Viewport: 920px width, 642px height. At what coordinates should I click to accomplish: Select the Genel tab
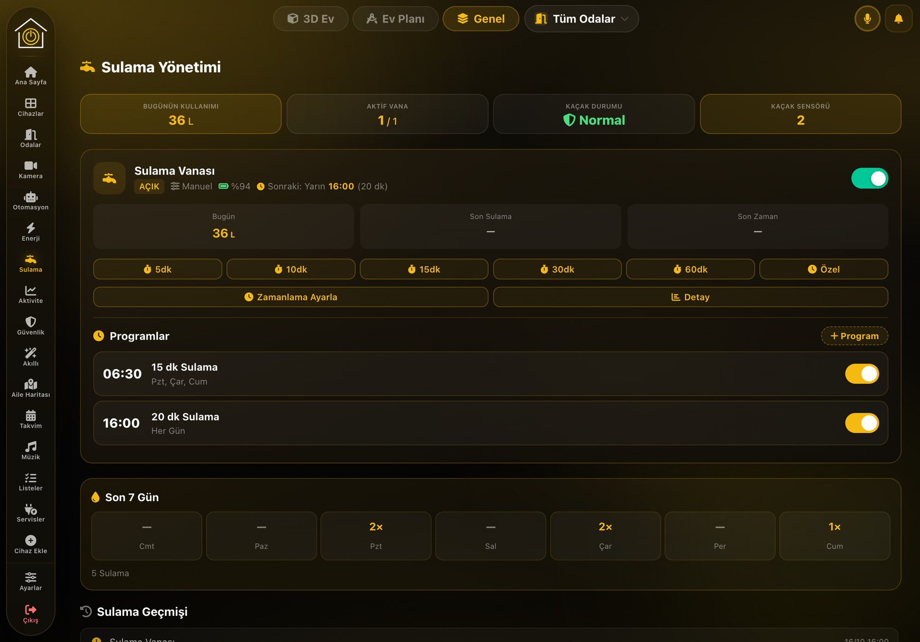[x=481, y=19]
